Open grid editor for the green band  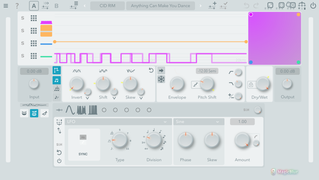click(34, 56)
